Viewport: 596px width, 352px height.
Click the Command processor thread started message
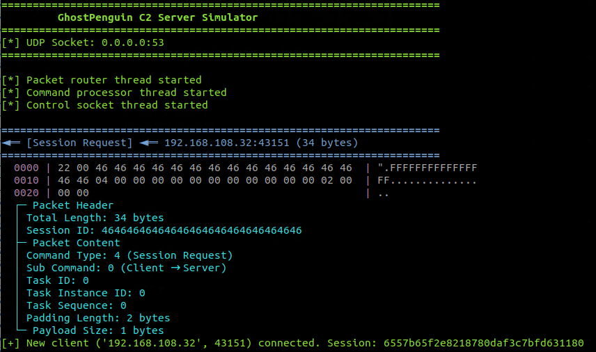pyautogui.click(x=114, y=93)
